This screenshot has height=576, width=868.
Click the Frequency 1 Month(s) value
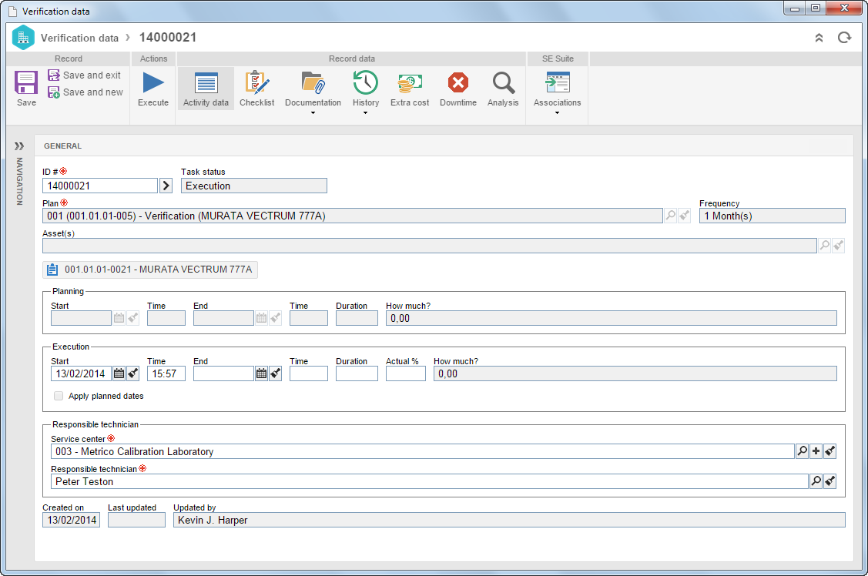click(x=772, y=216)
